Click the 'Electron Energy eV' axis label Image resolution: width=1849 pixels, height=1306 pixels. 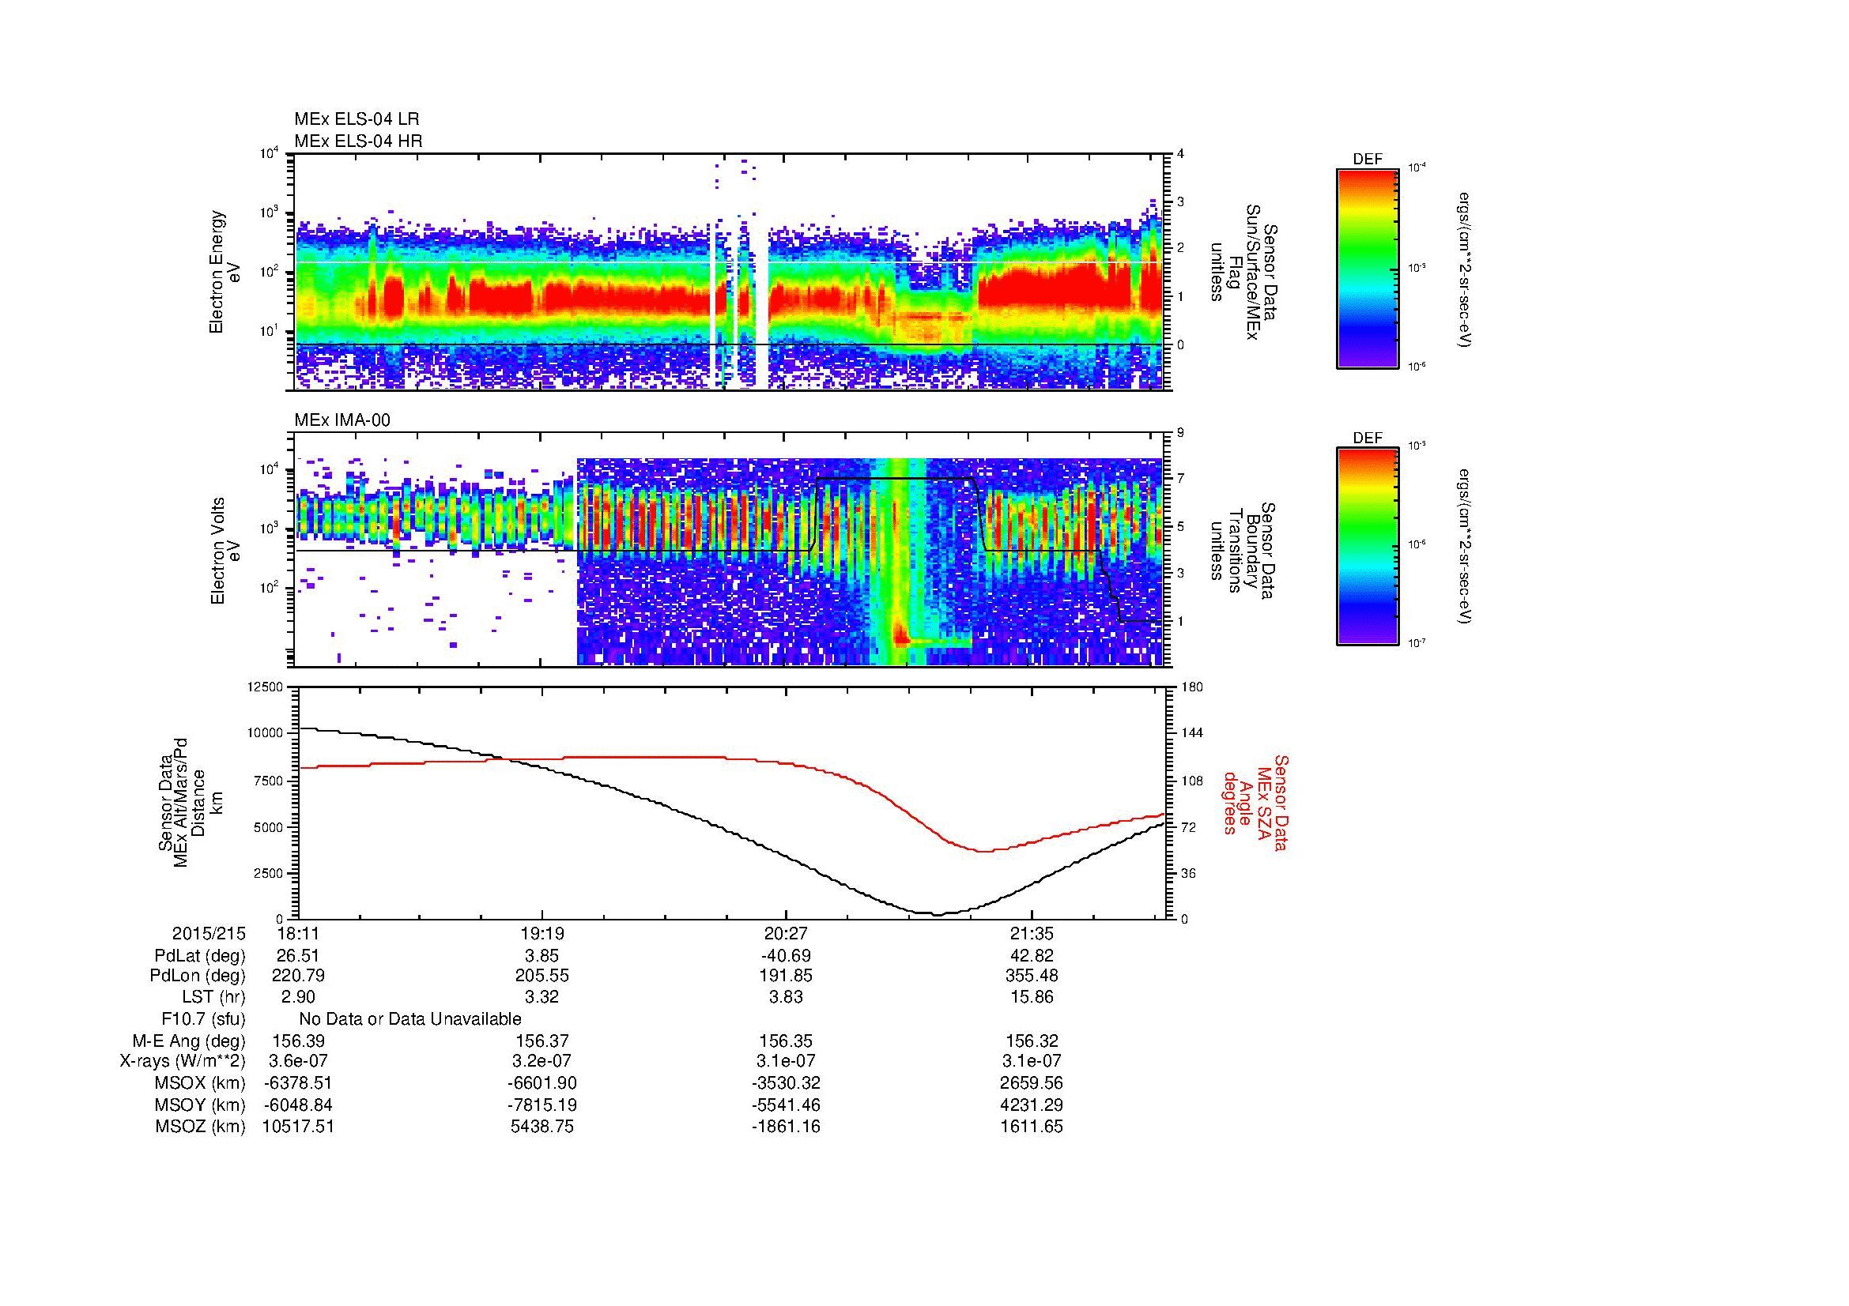225,272
